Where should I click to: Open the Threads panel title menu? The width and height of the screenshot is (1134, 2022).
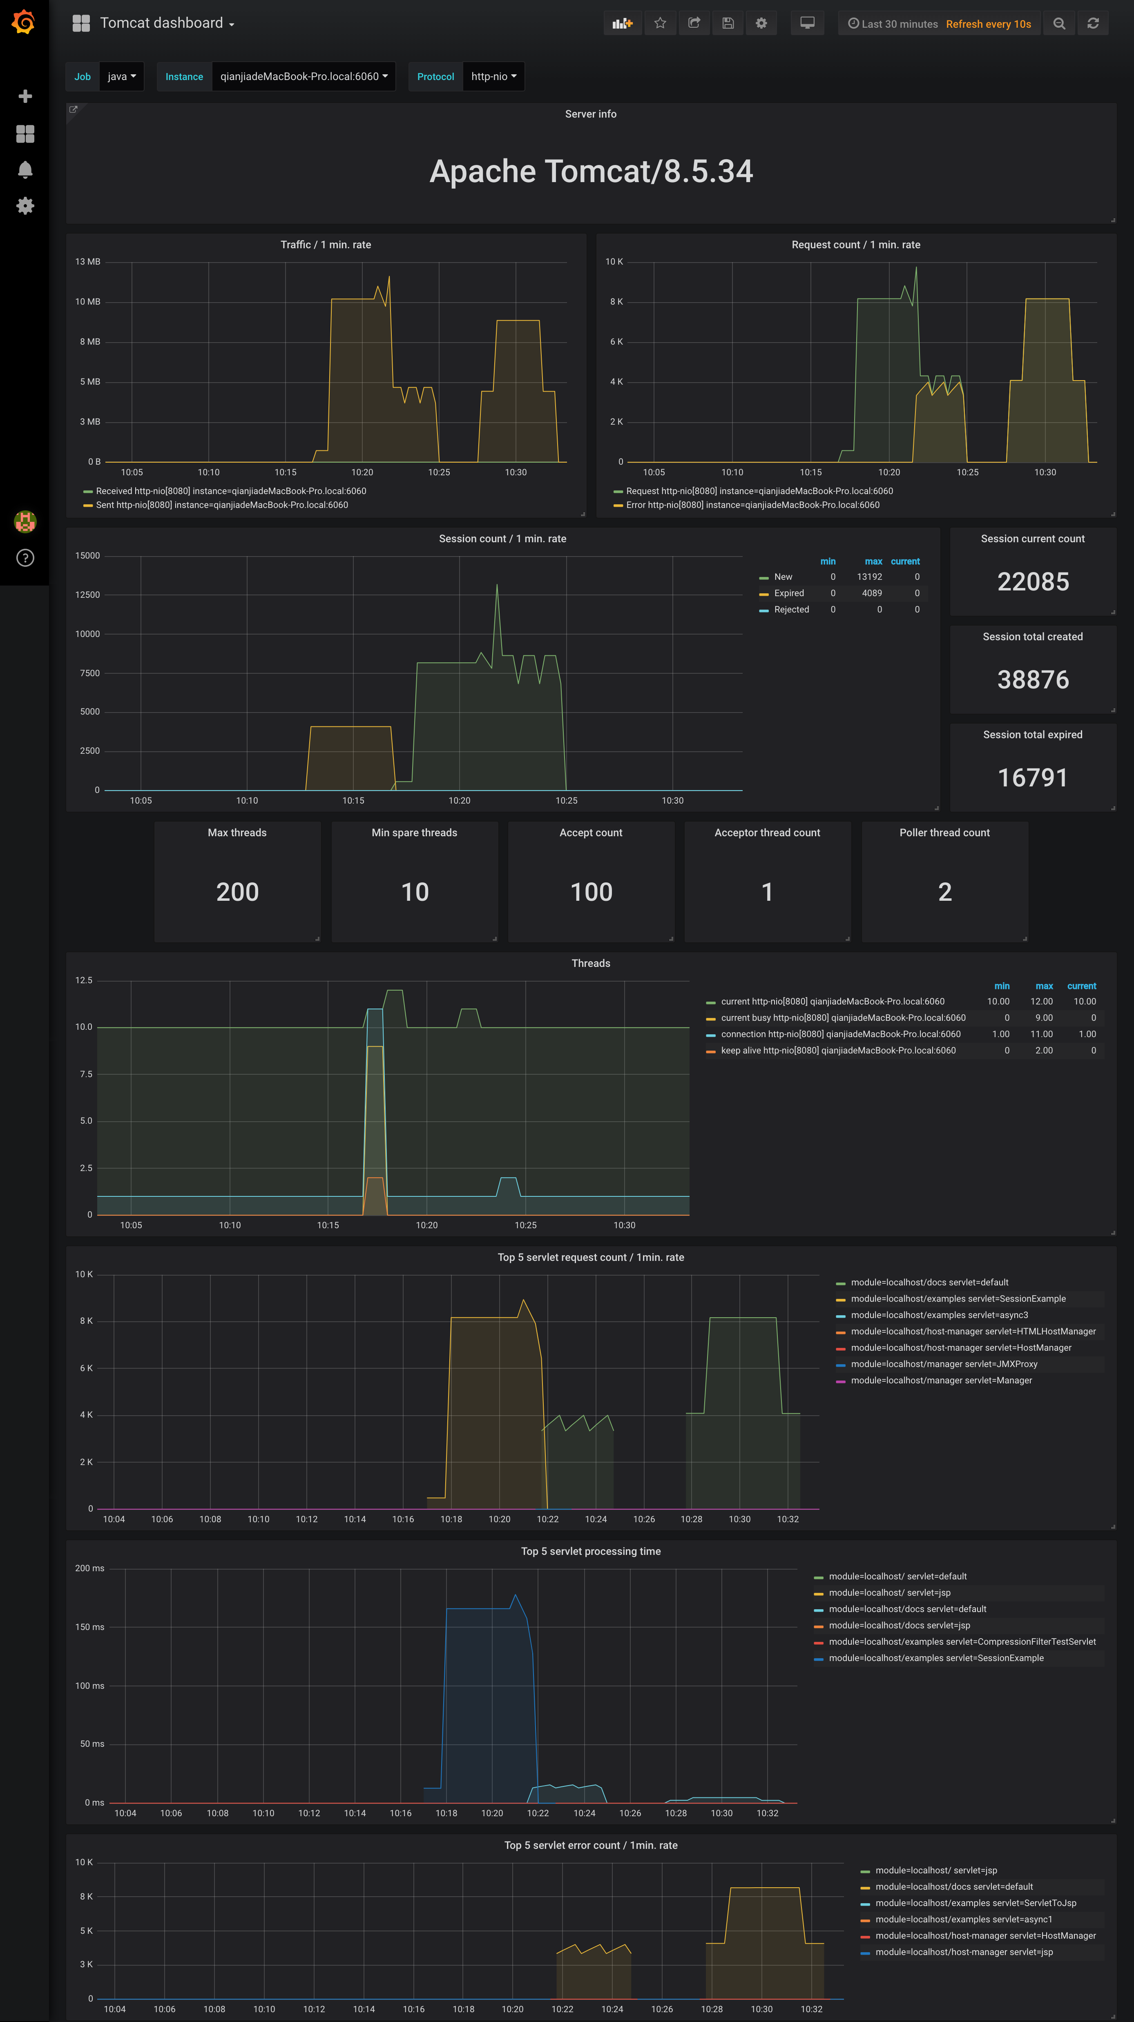pyautogui.click(x=591, y=963)
